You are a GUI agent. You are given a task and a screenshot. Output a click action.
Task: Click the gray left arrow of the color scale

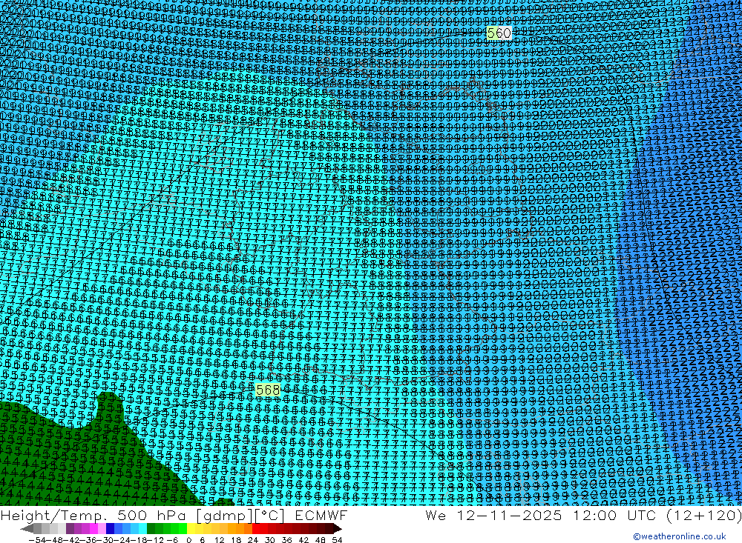(27, 528)
